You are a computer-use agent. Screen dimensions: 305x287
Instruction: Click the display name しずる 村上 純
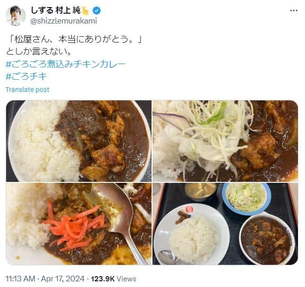[x=56, y=10]
